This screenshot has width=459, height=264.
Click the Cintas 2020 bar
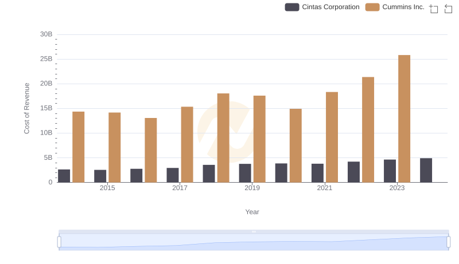(x=281, y=173)
